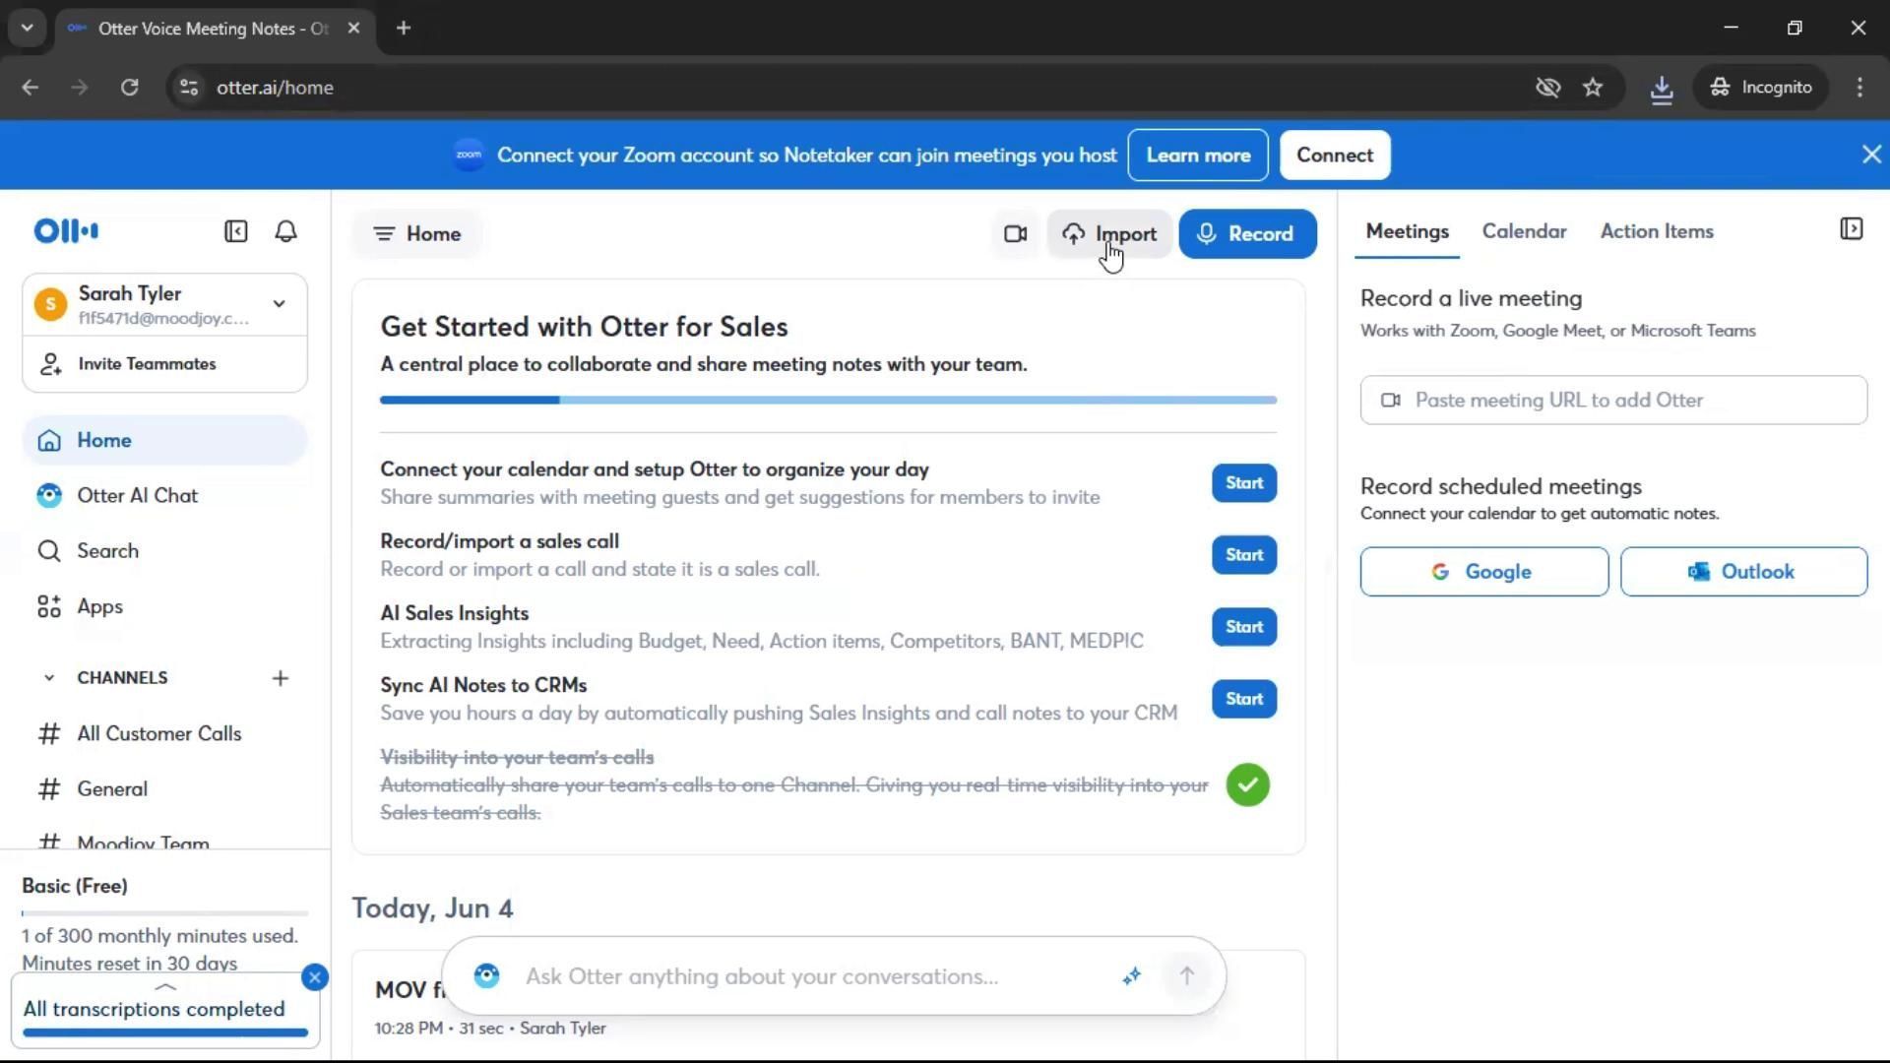This screenshot has height=1063, width=1890.
Task: Click the green Visibility task checkmark
Action: pos(1247,785)
